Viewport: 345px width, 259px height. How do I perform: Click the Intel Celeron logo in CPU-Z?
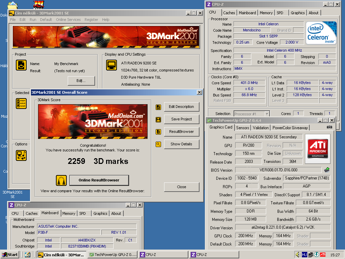[x=321, y=33]
